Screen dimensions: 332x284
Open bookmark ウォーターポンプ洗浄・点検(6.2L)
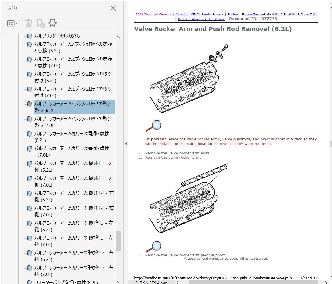pyautogui.click(x=66, y=282)
